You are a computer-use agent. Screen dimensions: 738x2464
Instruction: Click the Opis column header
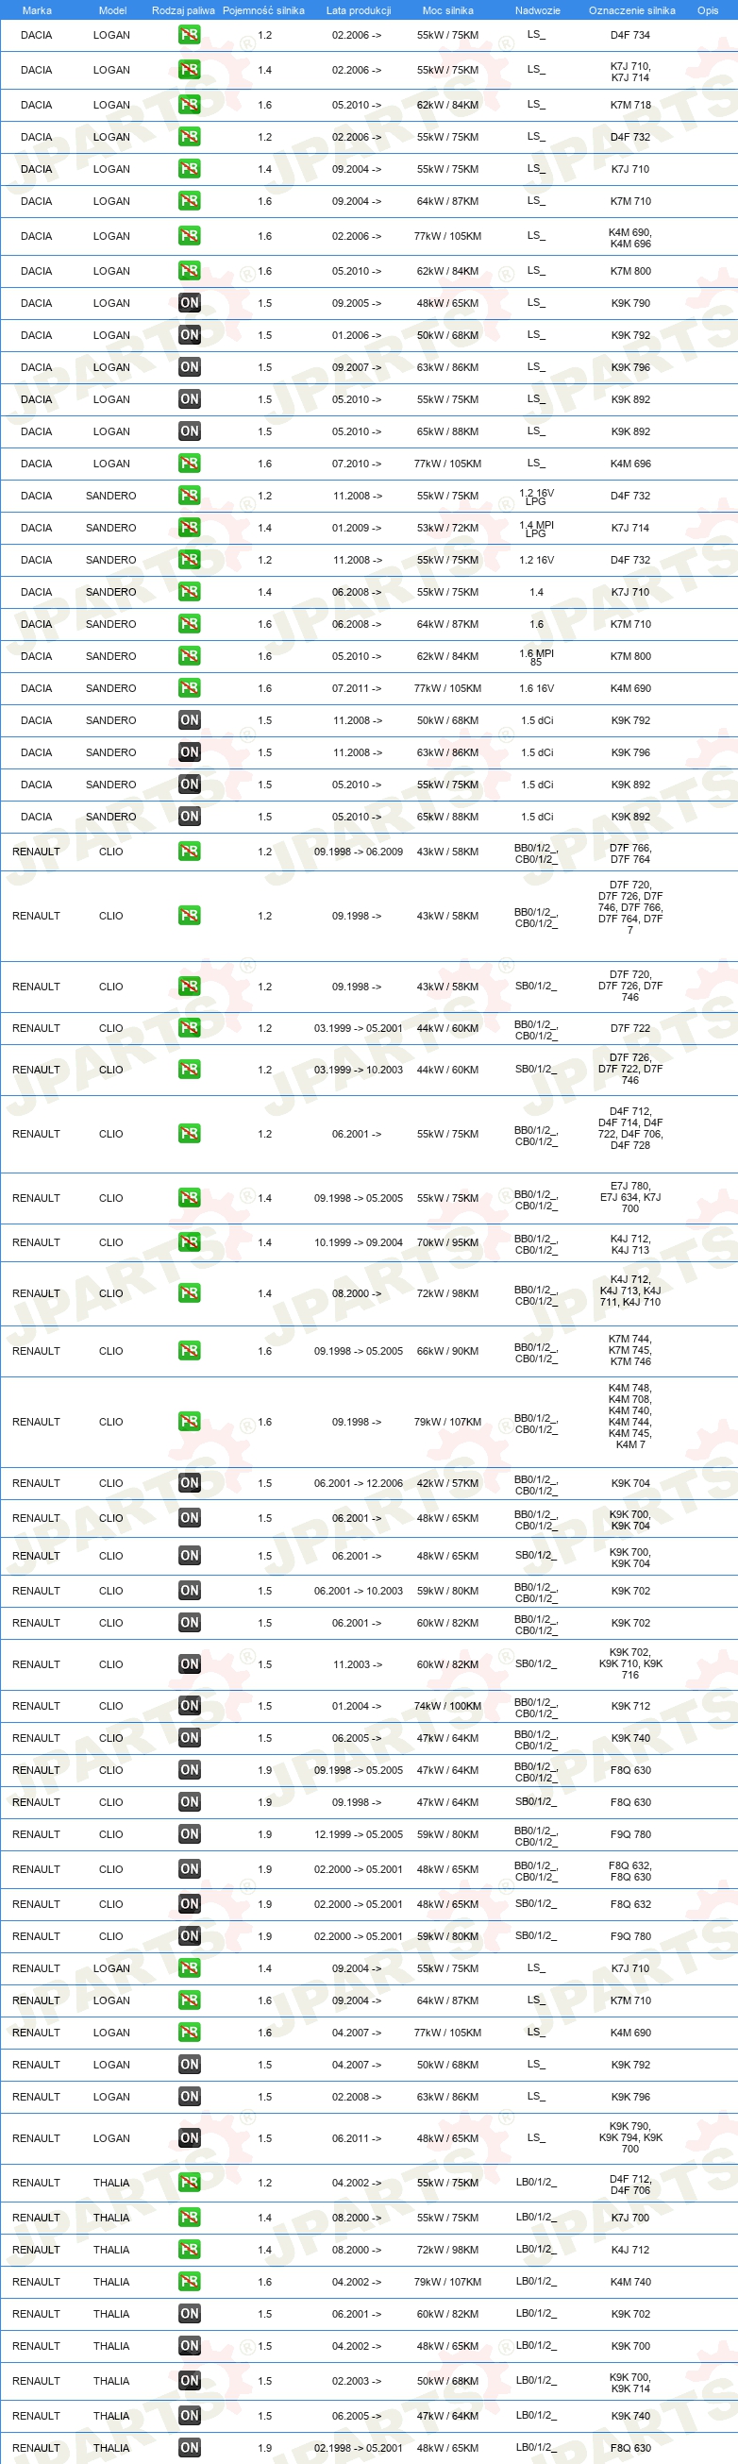pos(708,10)
